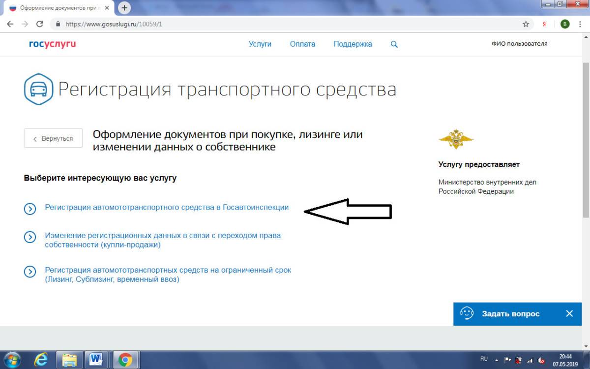Reload the page with the refresh icon
Image resolution: width=590 pixels, height=369 pixels.
[x=40, y=24]
